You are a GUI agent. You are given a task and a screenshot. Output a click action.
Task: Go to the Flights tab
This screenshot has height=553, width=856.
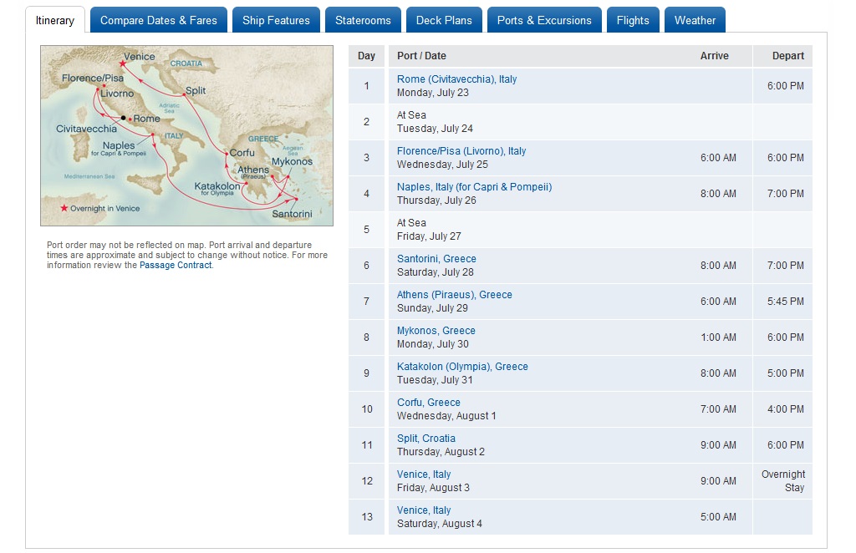coord(633,20)
